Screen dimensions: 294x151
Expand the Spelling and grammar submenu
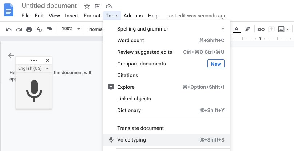click(167, 29)
